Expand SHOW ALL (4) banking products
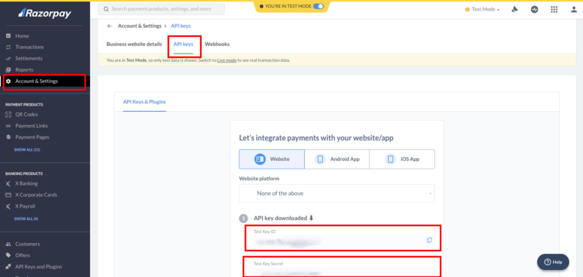The image size is (583, 277). coord(26,219)
